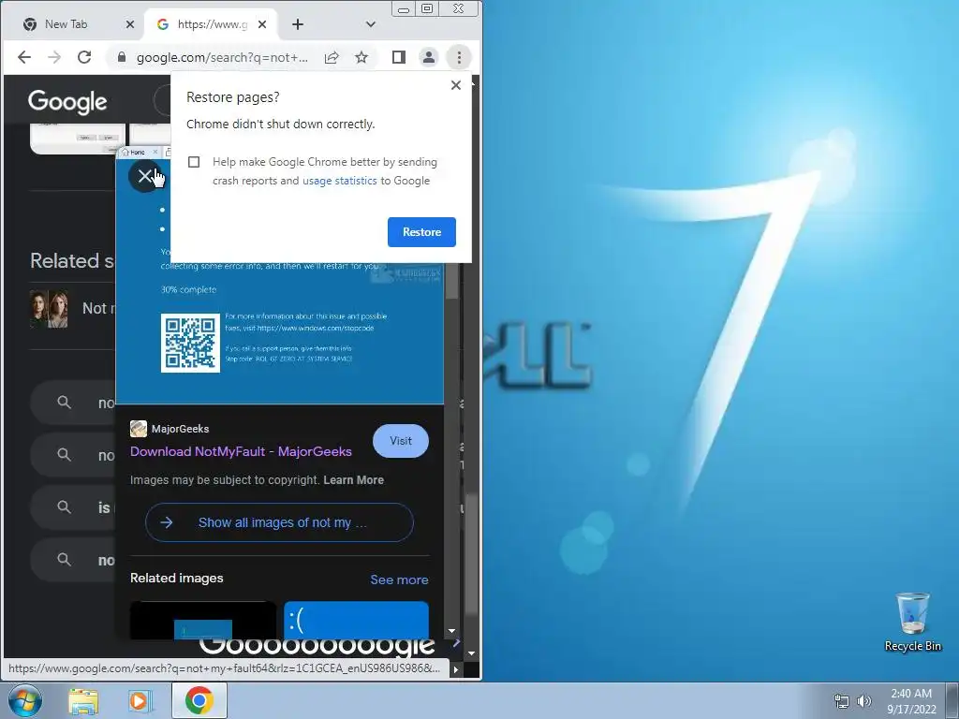Image resolution: width=959 pixels, height=719 pixels.
Task: Click the Not m... related person thumbnail
Action: 49,309
